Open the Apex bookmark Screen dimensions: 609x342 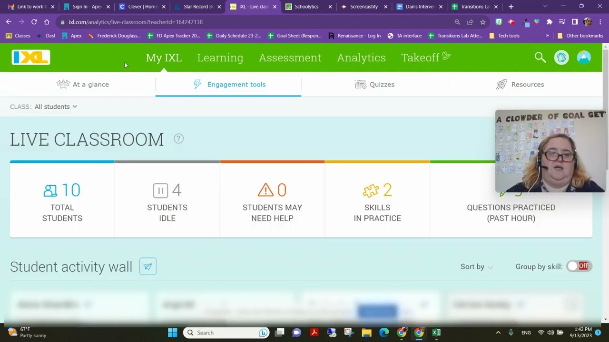click(x=72, y=36)
